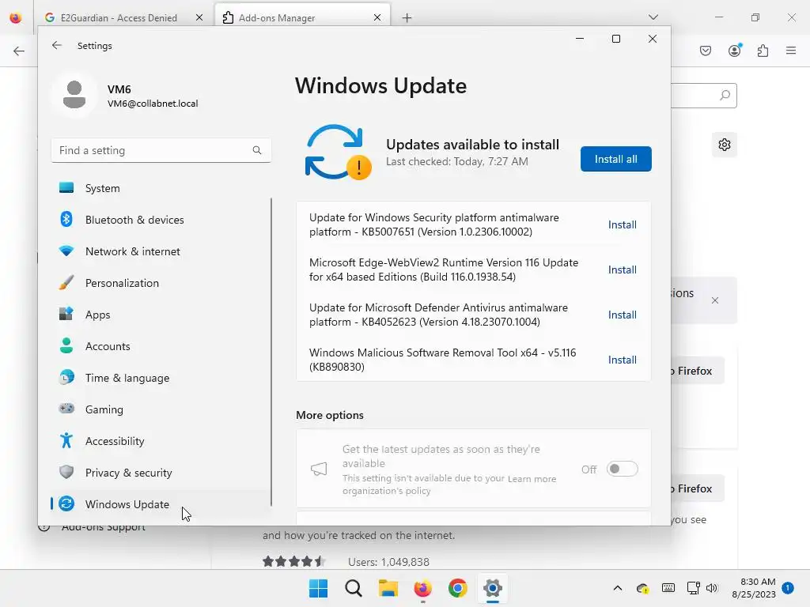Select Windows Update in sidebar
Image resolution: width=810 pixels, height=607 pixels.
160,504
